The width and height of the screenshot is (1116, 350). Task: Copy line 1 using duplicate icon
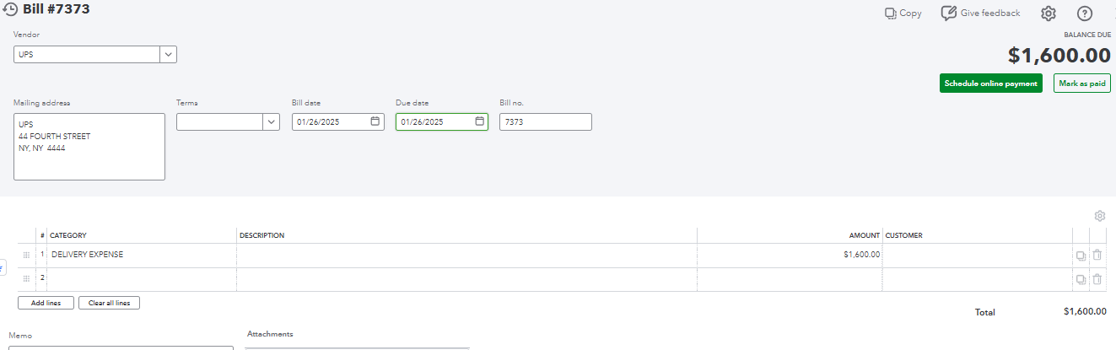tap(1081, 255)
